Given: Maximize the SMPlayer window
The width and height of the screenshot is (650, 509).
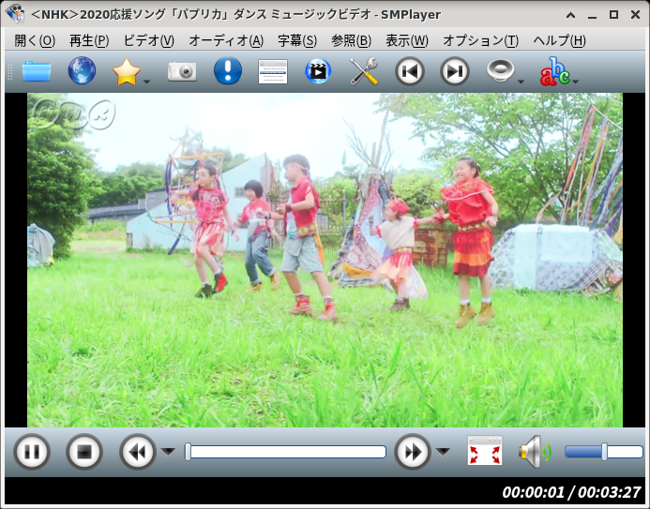Looking at the screenshot, I should pyautogui.click(x=614, y=15).
